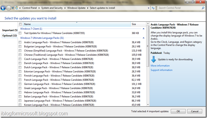Click the Forward navigation arrow
Image resolution: width=207 pixels, height=118 pixels.
tap(9, 8)
